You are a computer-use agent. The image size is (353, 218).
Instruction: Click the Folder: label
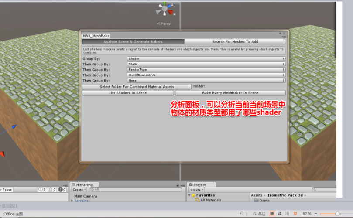(x=199, y=86)
